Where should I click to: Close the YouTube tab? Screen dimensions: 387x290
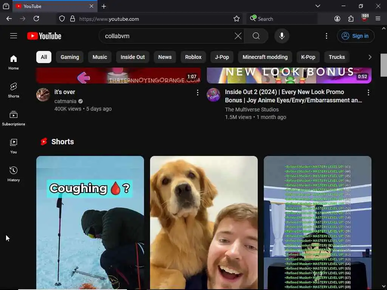click(x=91, y=6)
